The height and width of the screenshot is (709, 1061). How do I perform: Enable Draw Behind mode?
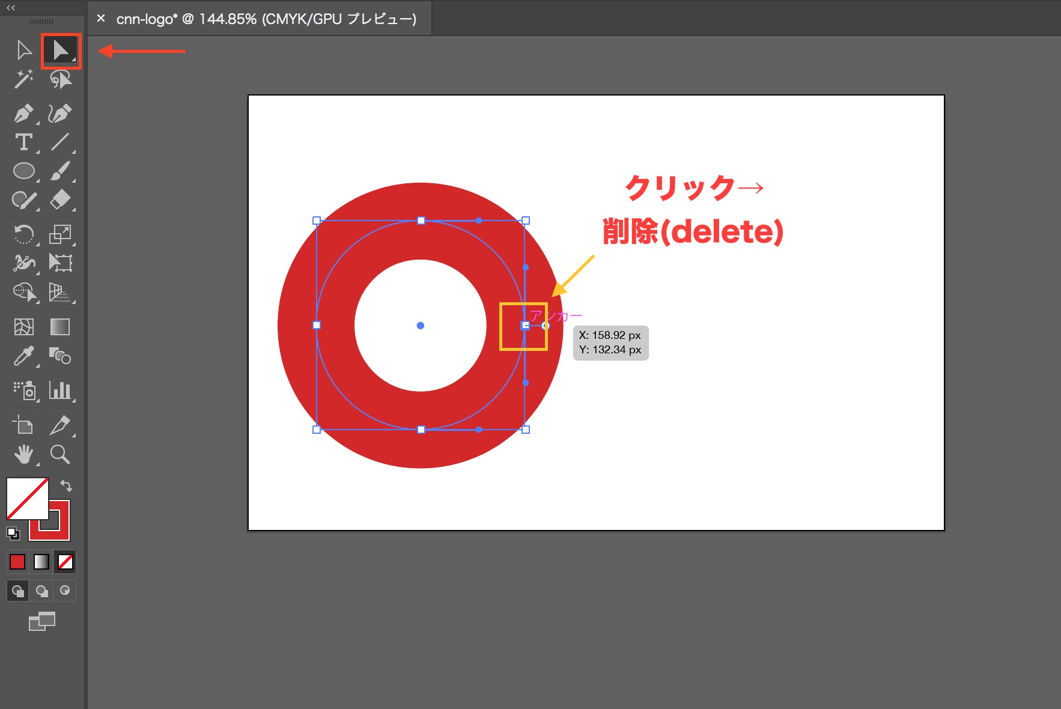tap(41, 591)
